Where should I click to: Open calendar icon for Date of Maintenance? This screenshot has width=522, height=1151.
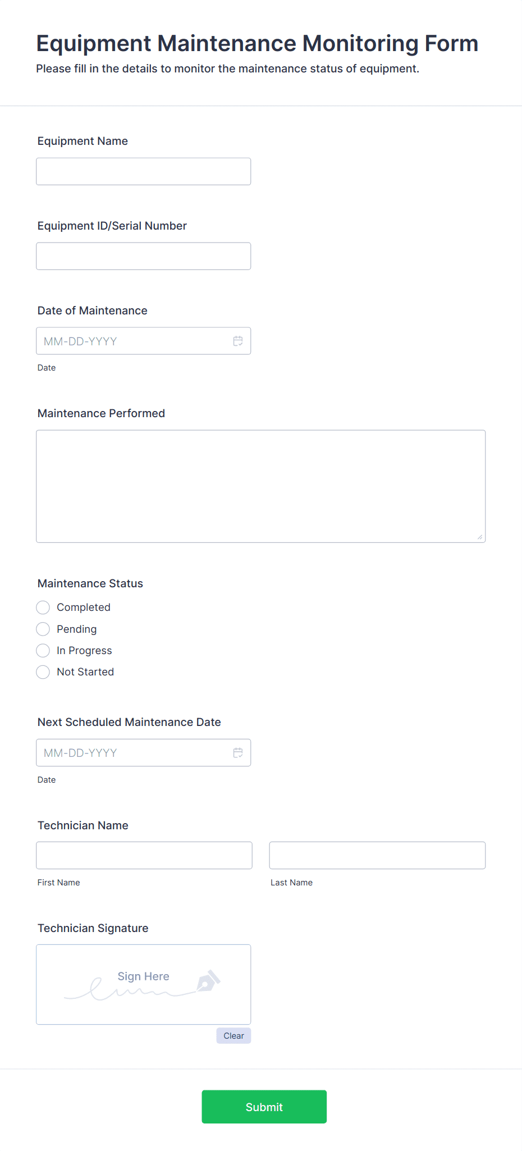tap(238, 341)
